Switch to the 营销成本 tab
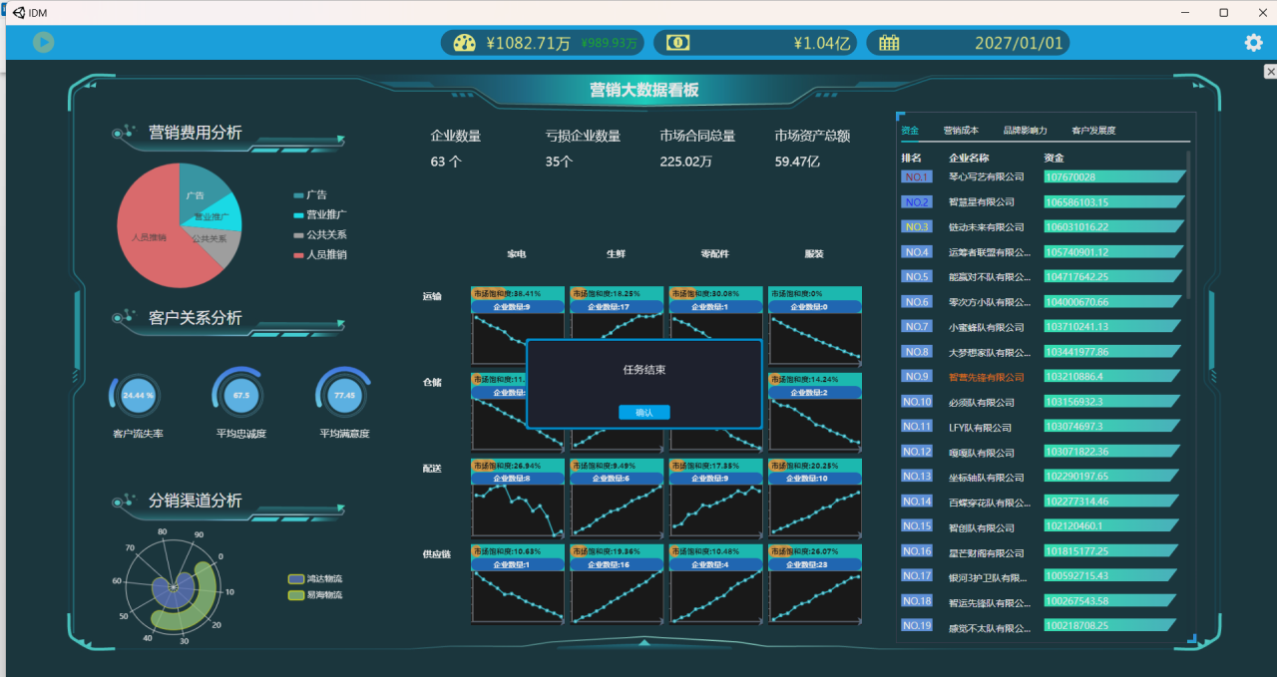 [x=961, y=131]
